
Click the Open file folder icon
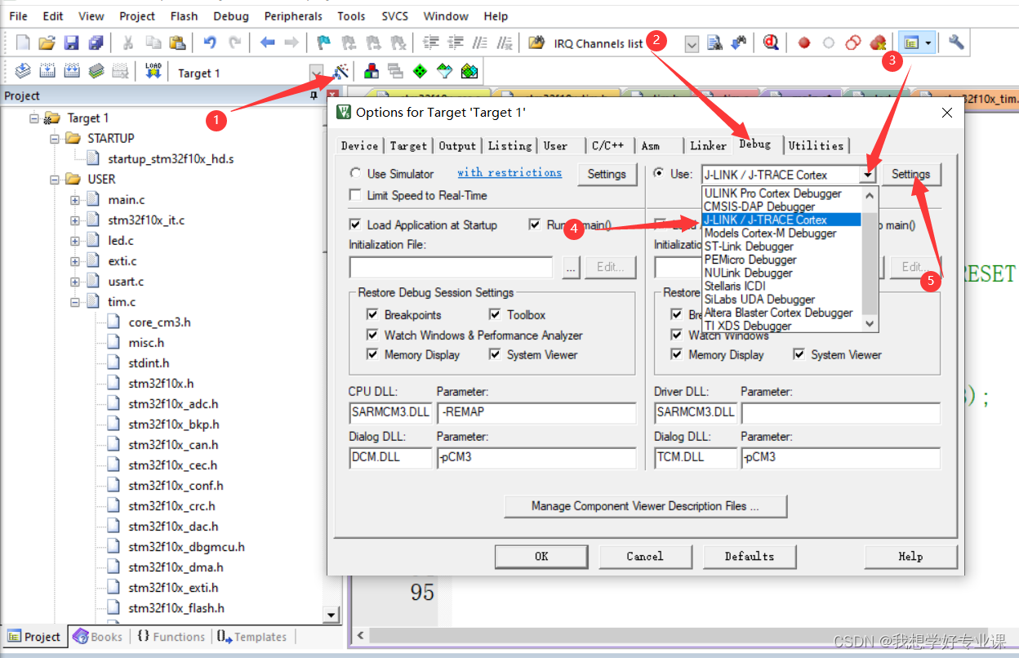(x=47, y=43)
